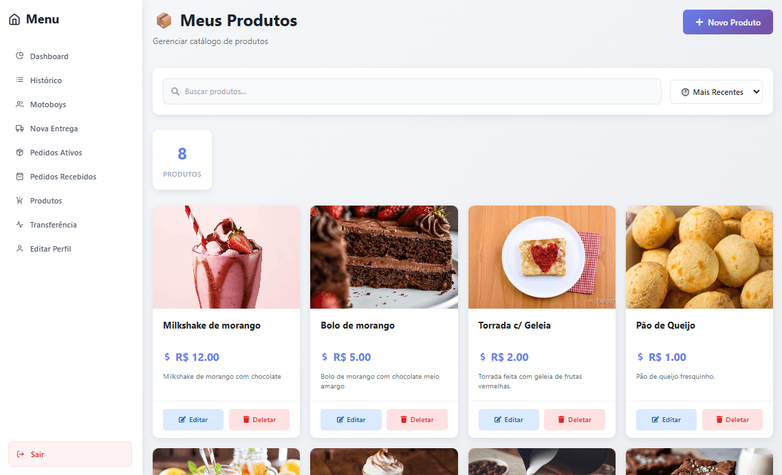Screen dimensions: 782x475
Task: Open the Mais Recentes sorting dropdown
Action: (x=715, y=91)
